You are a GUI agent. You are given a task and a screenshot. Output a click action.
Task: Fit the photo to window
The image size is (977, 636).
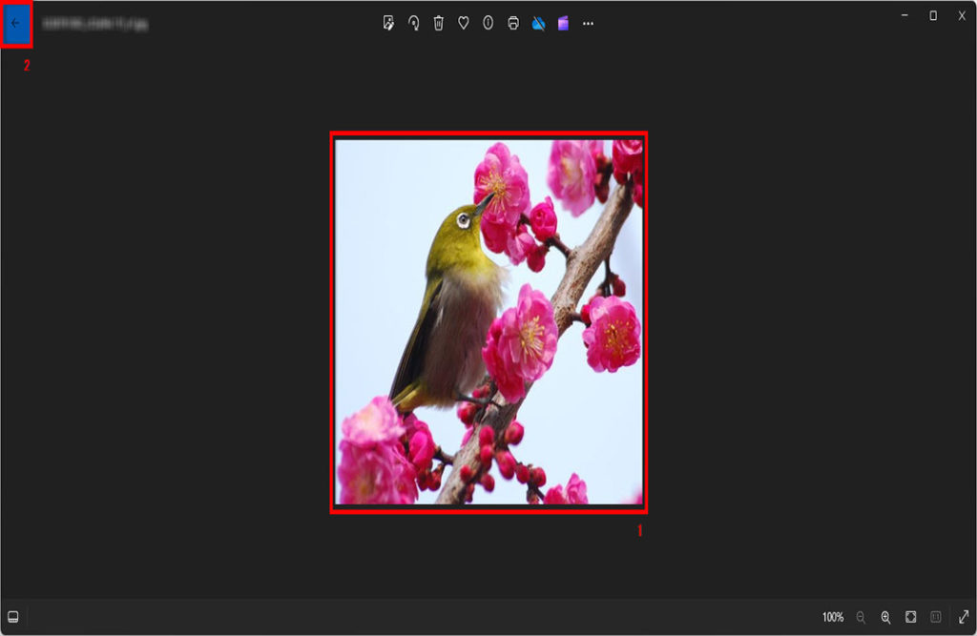(910, 618)
